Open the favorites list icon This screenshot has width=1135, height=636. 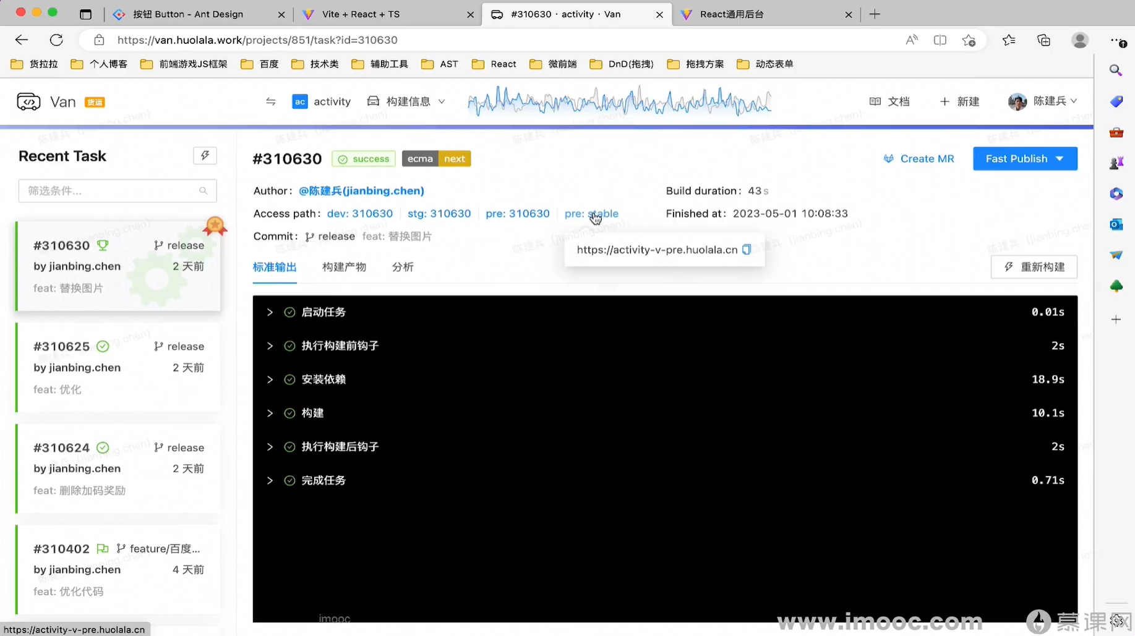pyautogui.click(x=1009, y=40)
